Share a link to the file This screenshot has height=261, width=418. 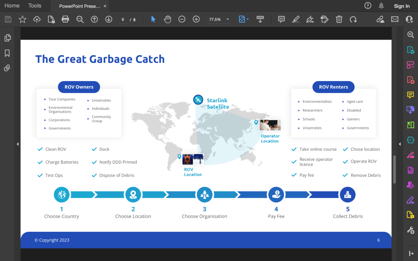pos(380,19)
